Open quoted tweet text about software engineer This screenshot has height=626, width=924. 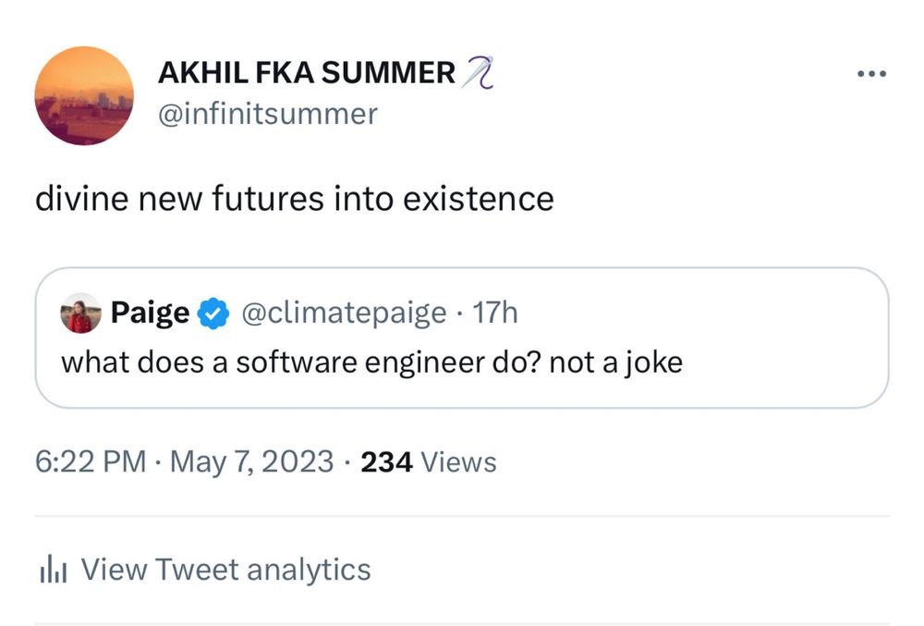(371, 362)
